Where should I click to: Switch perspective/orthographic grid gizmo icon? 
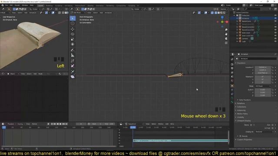point(226,43)
